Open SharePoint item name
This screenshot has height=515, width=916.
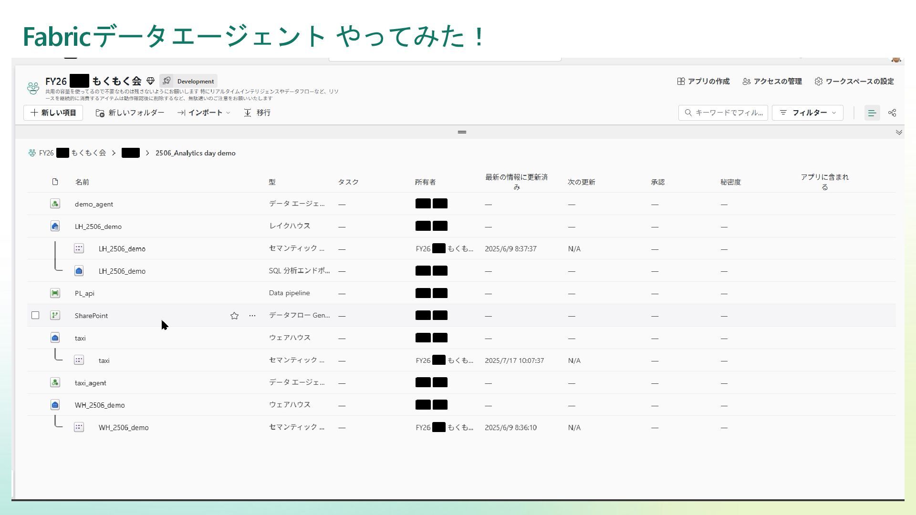click(91, 316)
